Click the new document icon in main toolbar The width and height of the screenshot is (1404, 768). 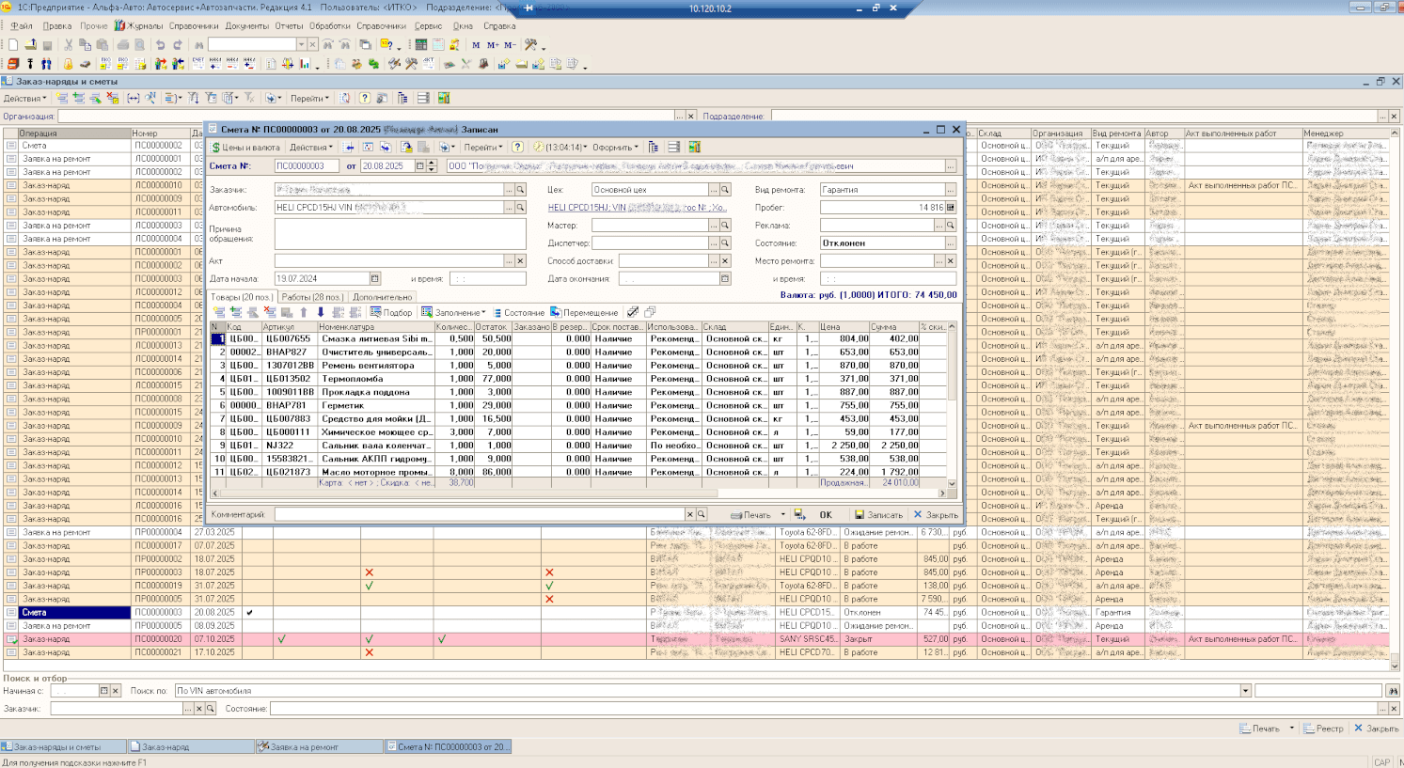click(x=13, y=45)
